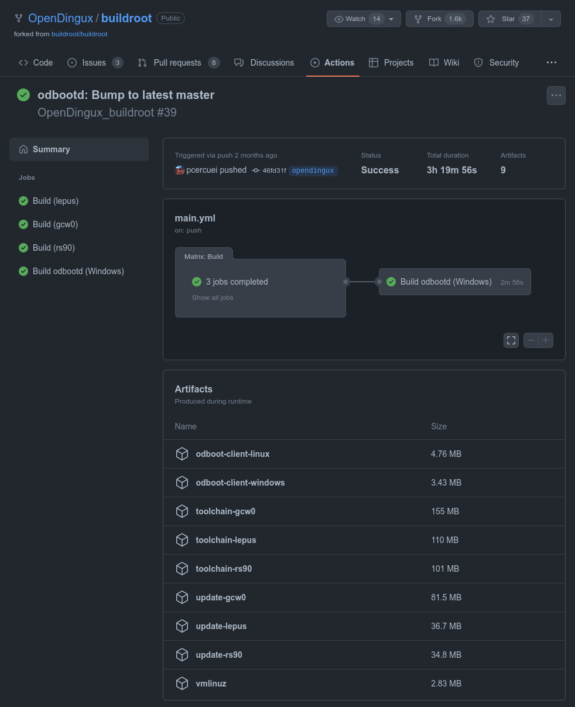Select the Actions tab
The image size is (575, 707).
[332, 63]
